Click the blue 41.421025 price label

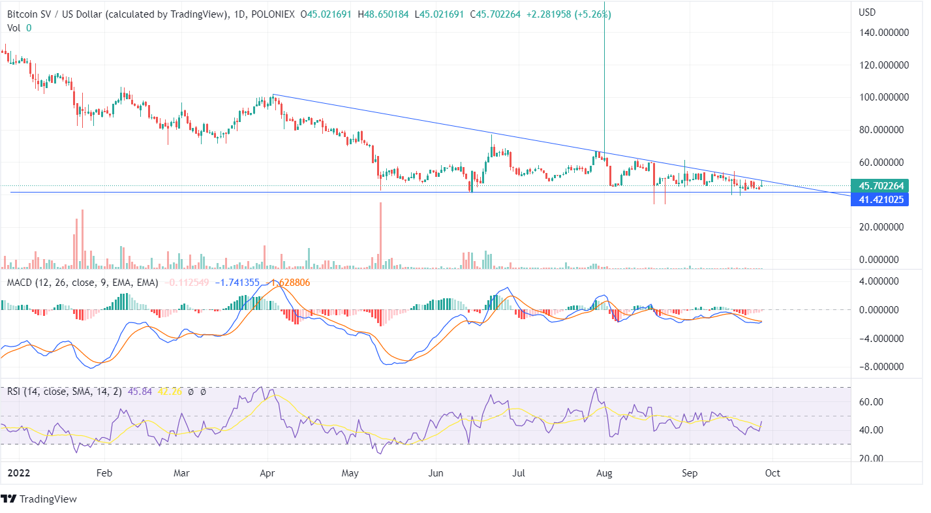[x=880, y=200]
